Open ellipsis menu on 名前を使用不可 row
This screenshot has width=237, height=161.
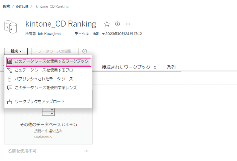click(x=86, y=151)
